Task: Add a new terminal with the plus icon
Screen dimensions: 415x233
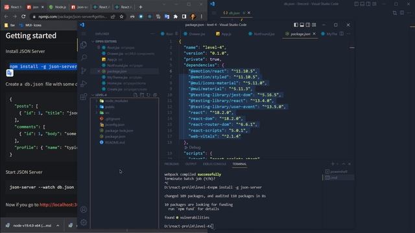Action: 333,164
